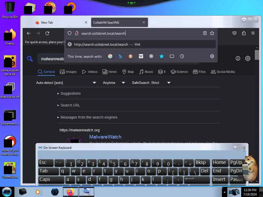Open the SafeSearch: Strict dropdown
Viewport: 263px width, 197px height.
(x=151, y=83)
